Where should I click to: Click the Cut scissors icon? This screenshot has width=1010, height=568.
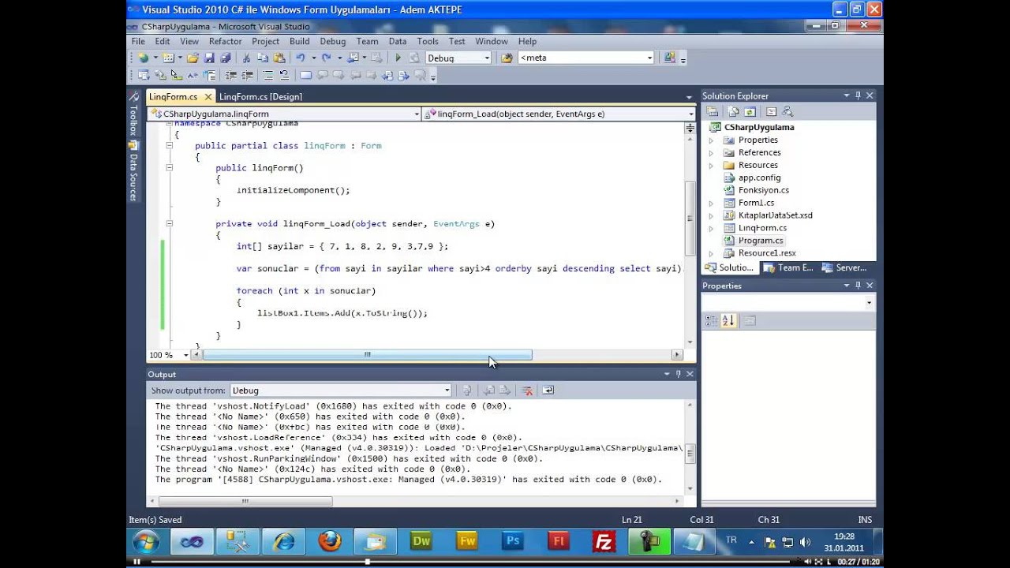[246, 58]
